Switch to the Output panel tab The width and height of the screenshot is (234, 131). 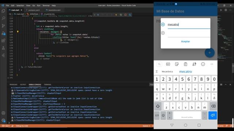[23, 84]
